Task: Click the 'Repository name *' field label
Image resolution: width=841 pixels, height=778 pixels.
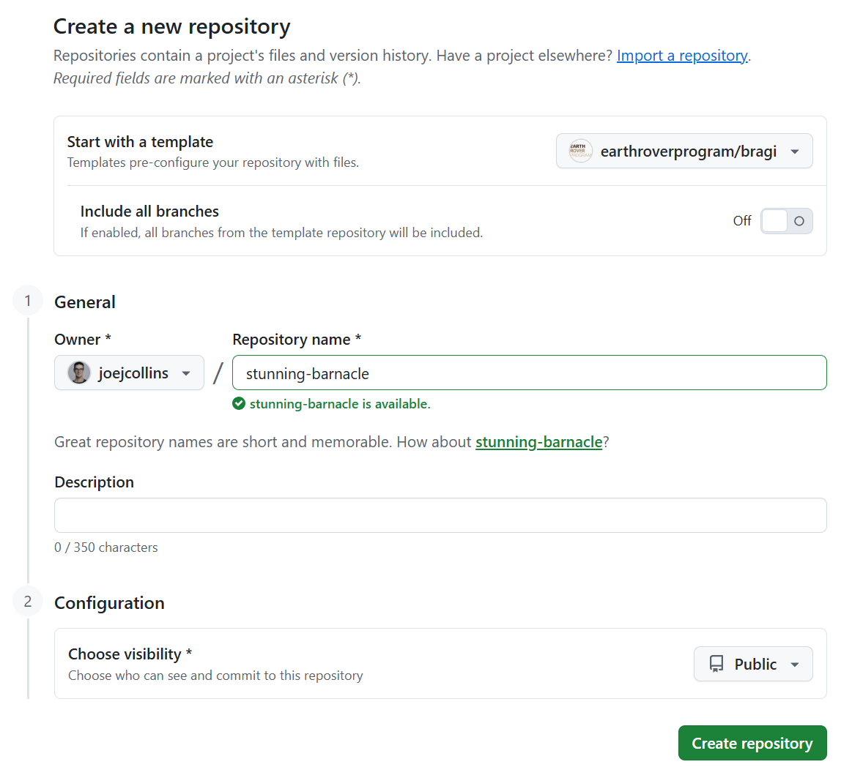Action: [x=297, y=340]
